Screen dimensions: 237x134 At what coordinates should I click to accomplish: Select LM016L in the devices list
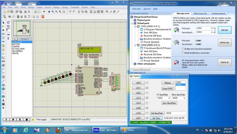pos(15,53)
